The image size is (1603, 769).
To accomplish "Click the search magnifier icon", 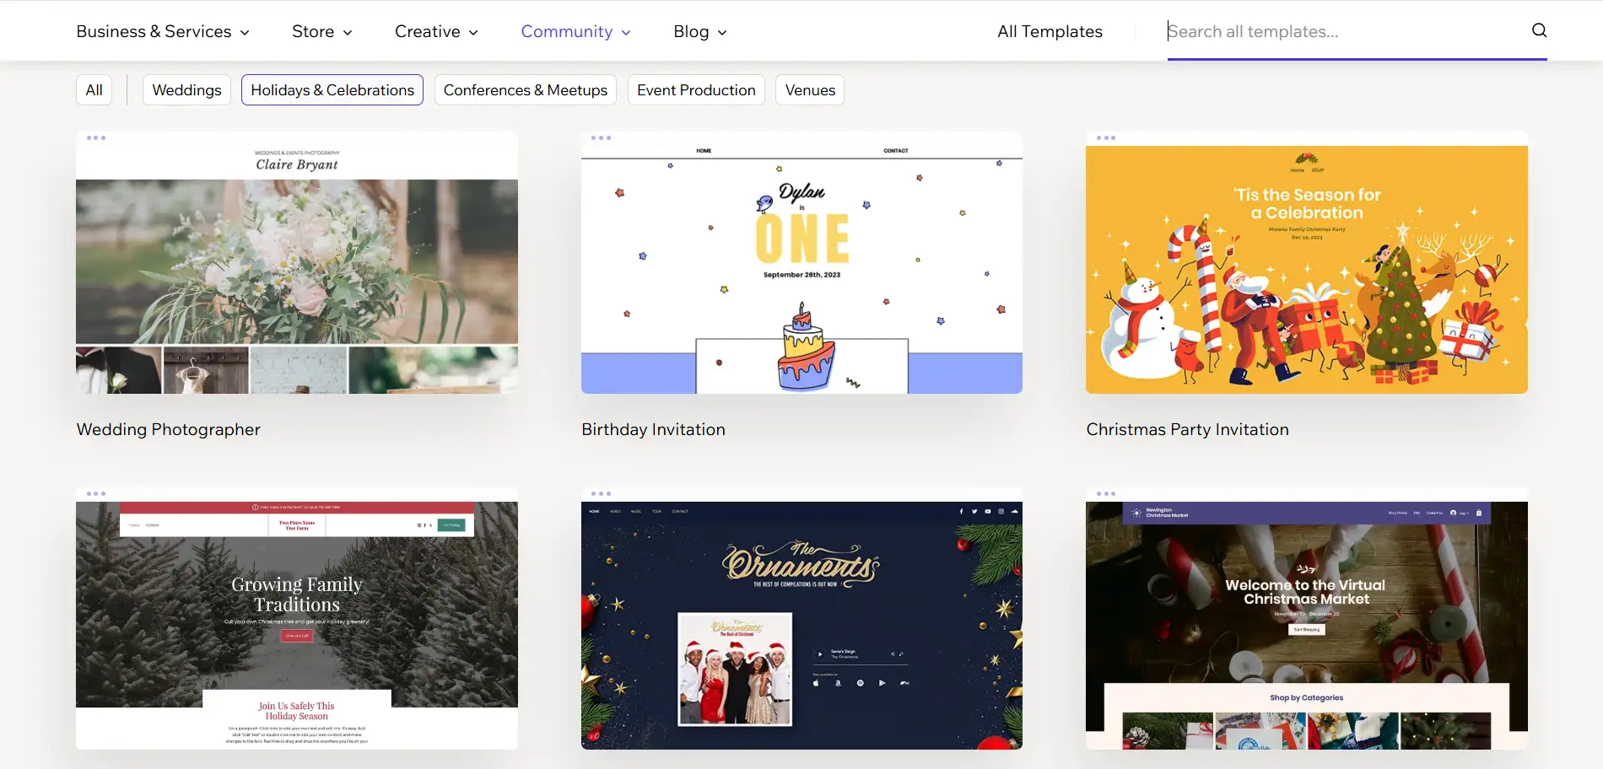I will (x=1539, y=30).
